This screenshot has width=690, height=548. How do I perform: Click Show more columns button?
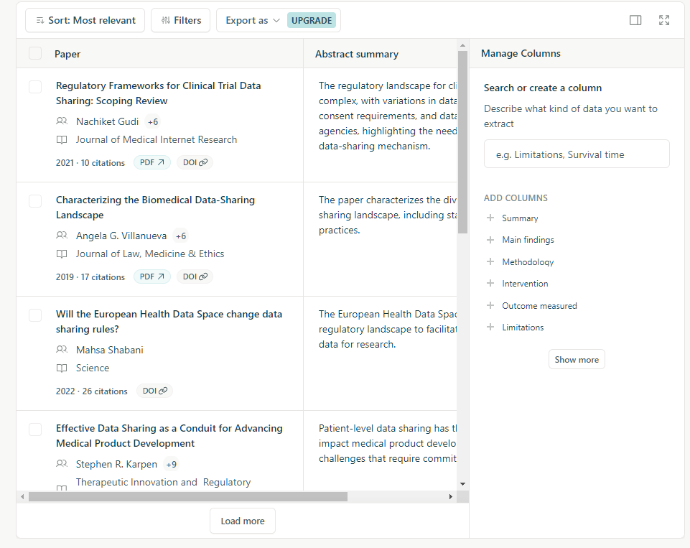(577, 360)
